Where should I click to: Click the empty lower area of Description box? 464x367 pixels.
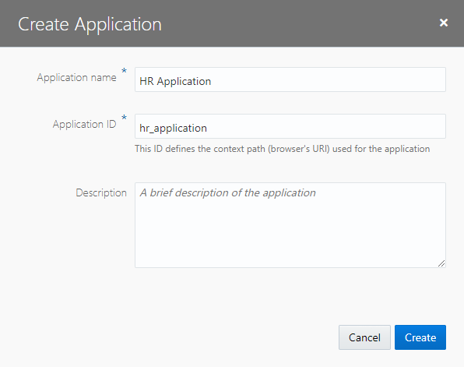pyautogui.click(x=290, y=237)
